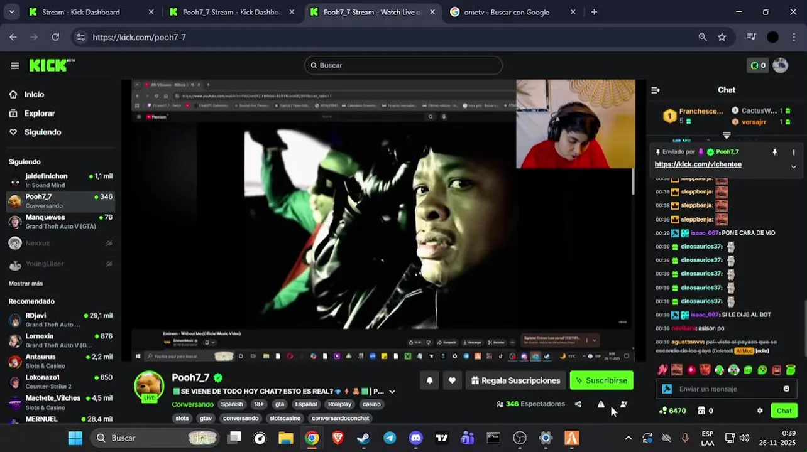This screenshot has height=452, width=807.
Task: Collapse pinned message chevron
Action: [793, 166]
